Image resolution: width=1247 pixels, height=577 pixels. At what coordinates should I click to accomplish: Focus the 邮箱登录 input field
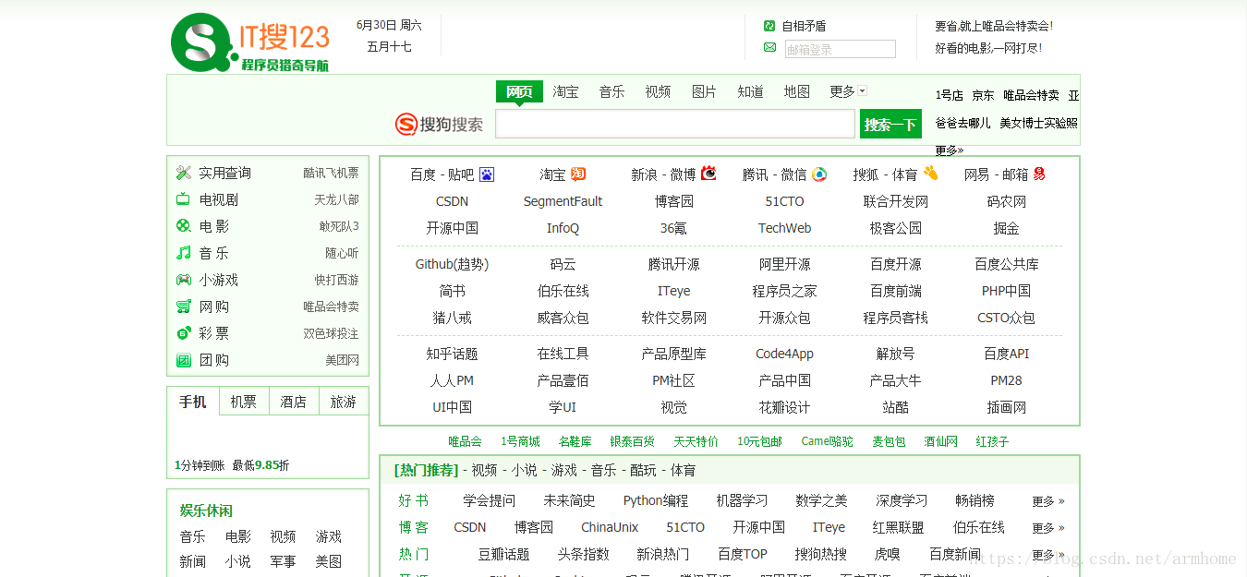point(841,49)
